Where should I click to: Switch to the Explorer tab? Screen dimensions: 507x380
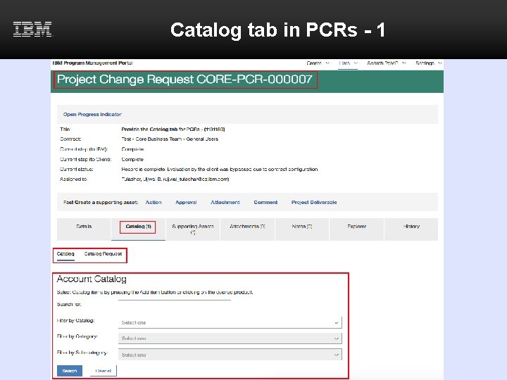356,229
